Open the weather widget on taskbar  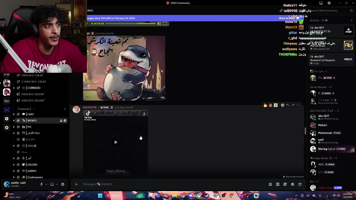pos(12,196)
